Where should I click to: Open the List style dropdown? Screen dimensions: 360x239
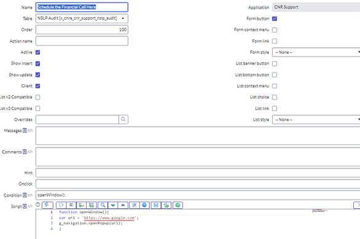[316, 120]
